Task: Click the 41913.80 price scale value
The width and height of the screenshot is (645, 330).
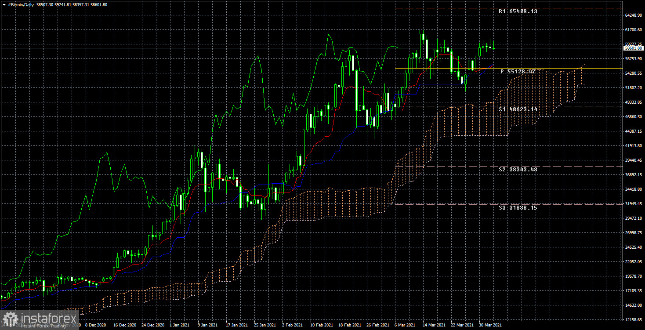Action: point(633,146)
